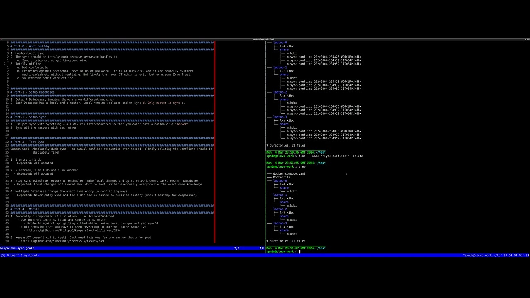Screen dimensions: 530x298
Task: Click laptop-0's share directory in conflict tree
Action: tap(284, 50)
